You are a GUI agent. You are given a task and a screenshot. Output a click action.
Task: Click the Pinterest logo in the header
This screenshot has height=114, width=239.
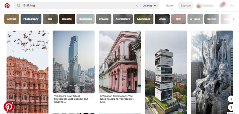tap(7, 6)
